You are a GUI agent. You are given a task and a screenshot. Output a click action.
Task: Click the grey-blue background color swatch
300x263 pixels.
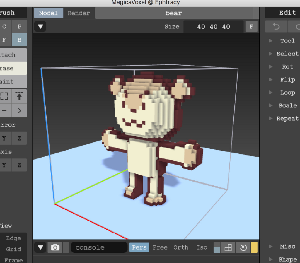tap(217, 247)
